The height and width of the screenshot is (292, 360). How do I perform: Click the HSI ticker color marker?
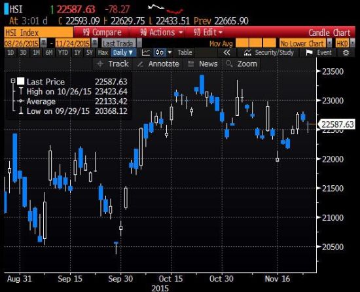click(x=7, y=9)
